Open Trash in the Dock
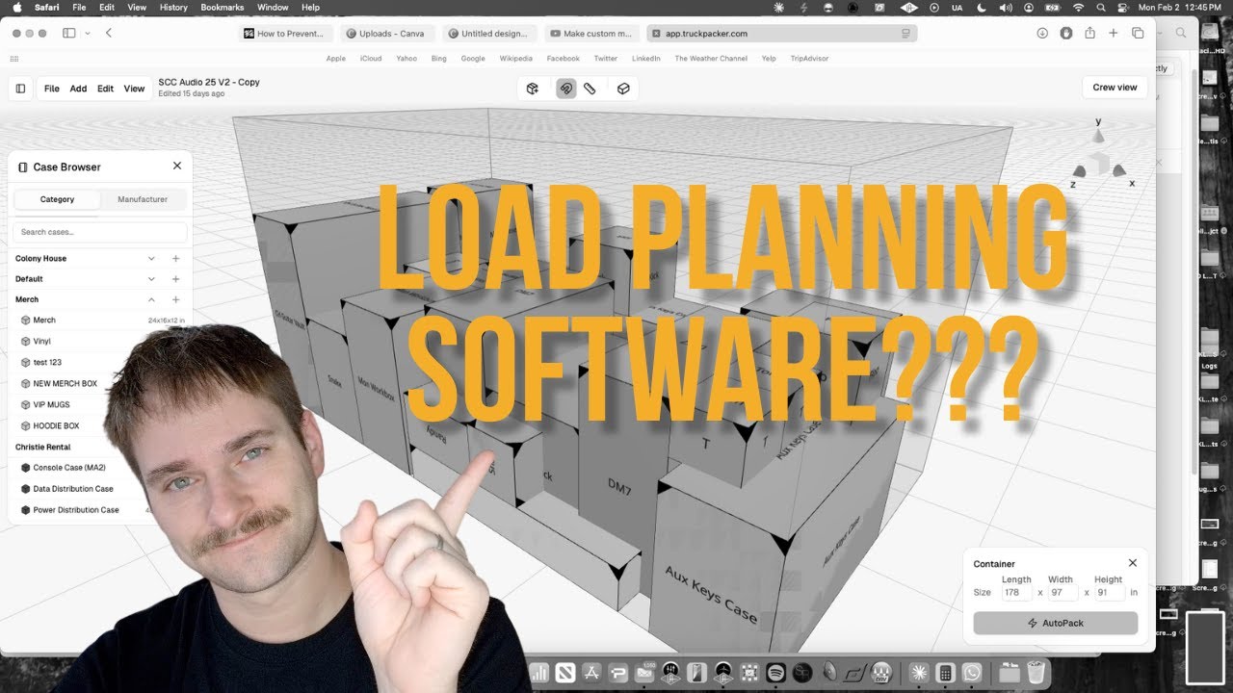 click(1036, 673)
